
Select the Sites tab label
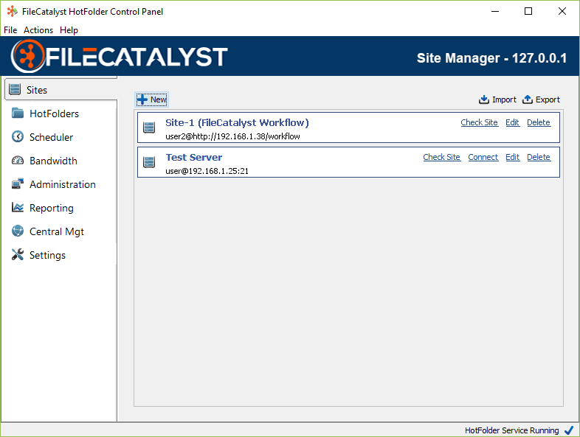(x=37, y=90)
